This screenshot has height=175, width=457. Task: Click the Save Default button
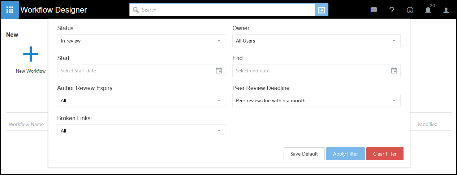pos(304,154)
